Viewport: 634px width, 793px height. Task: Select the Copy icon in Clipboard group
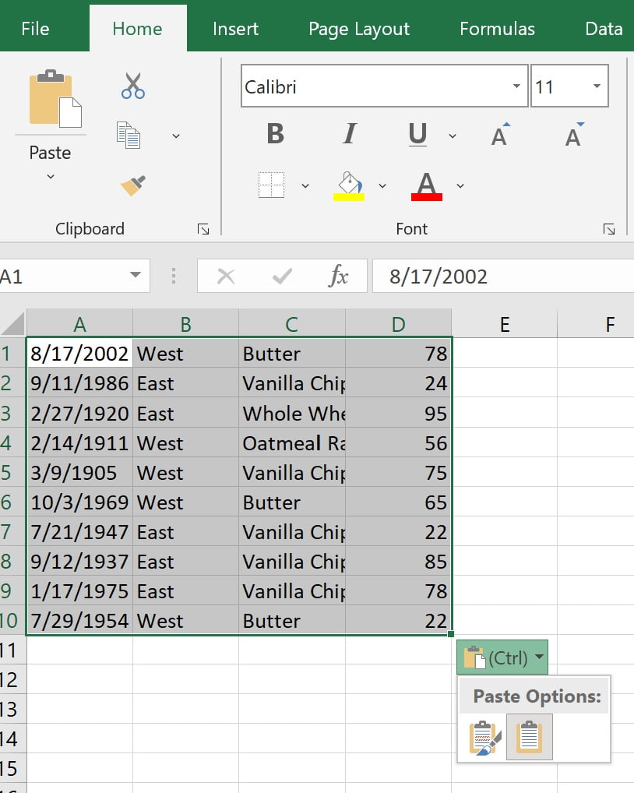tap(128, 134)
